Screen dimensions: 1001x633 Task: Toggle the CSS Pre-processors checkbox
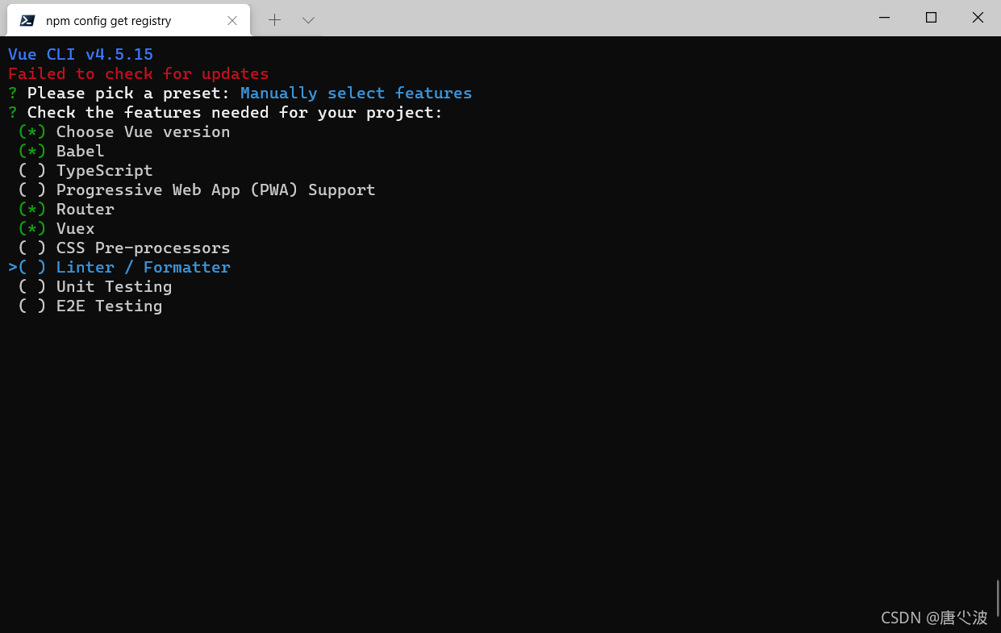click(32, 248)
